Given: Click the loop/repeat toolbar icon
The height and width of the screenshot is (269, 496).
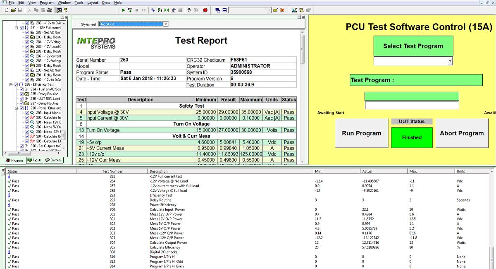Looking at the screenshot, I should click(x=160, y=10).
